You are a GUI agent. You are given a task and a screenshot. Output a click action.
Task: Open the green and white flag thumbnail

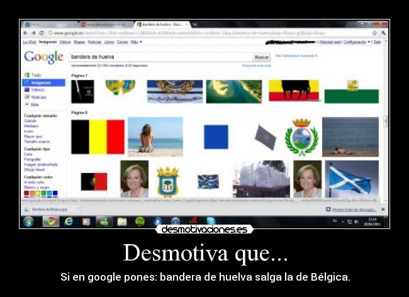pos(352,92)
